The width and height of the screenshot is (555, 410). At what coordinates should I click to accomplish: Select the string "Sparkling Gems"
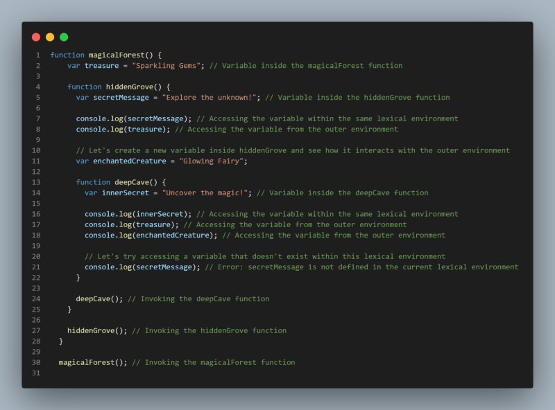point(166,65)
